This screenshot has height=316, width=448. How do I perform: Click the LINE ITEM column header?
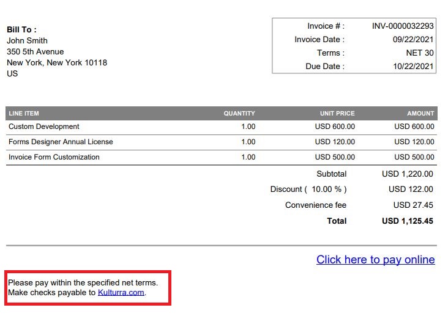click(x=24, y=114)
